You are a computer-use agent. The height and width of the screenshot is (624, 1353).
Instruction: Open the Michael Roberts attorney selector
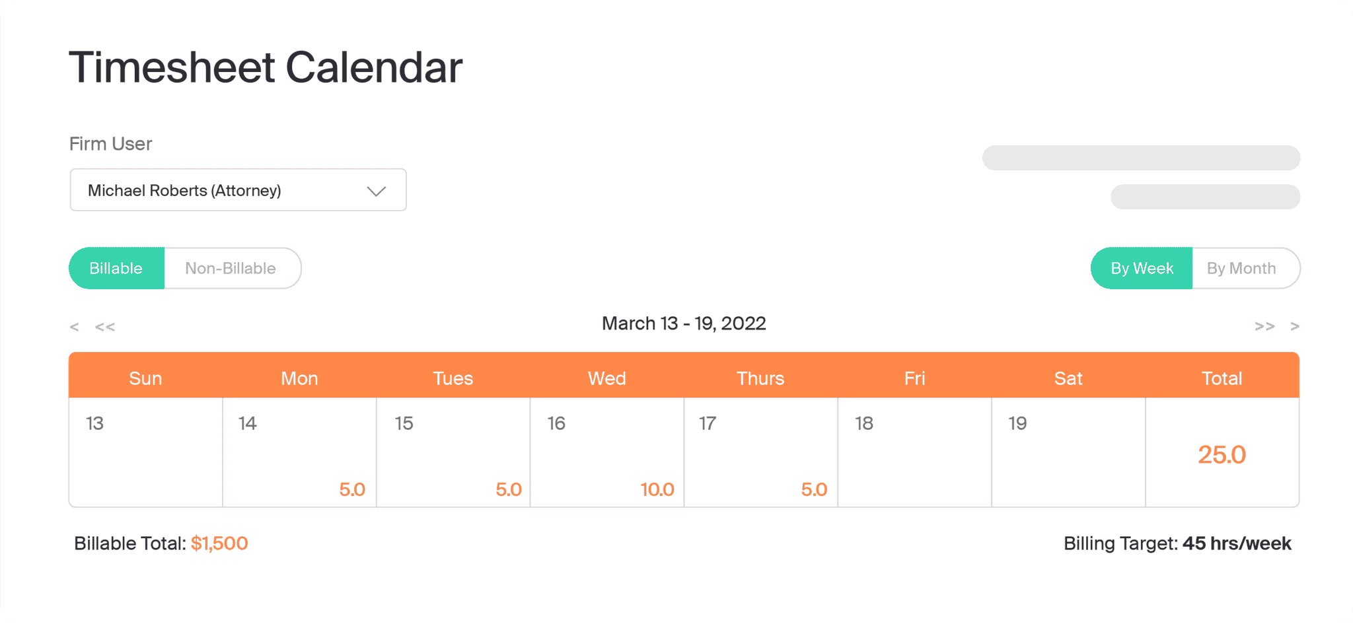[x=238, y=190]
